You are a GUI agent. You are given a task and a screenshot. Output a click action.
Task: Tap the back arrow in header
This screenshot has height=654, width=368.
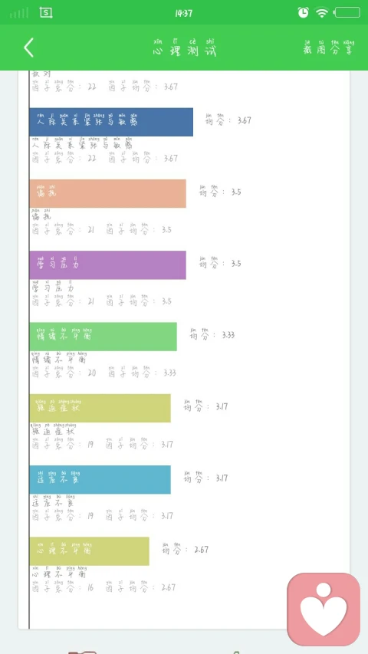pyautogui.click(x=28, y=48)
